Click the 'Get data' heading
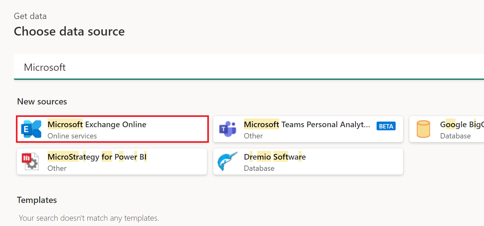Image resolution: width=484 pixels, height=226 pixels. coord(30,16)
